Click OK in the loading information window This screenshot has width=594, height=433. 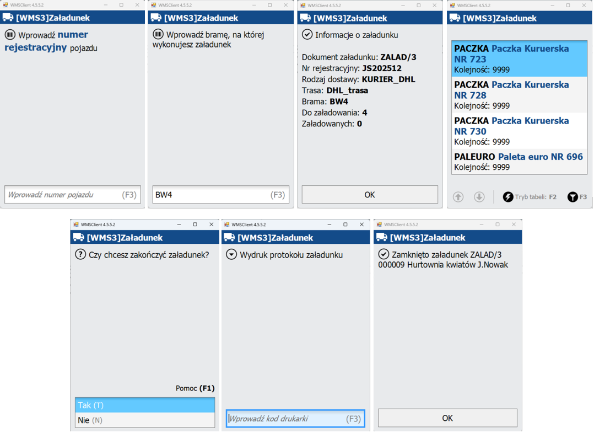[370, 195]
